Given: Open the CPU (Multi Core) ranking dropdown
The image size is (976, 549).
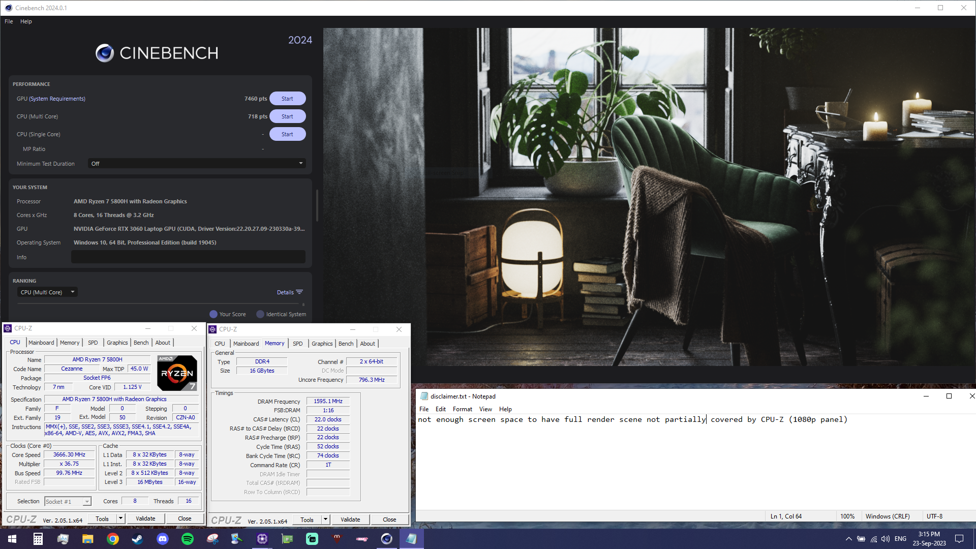Looking at the screenshot, I should 47,292.
